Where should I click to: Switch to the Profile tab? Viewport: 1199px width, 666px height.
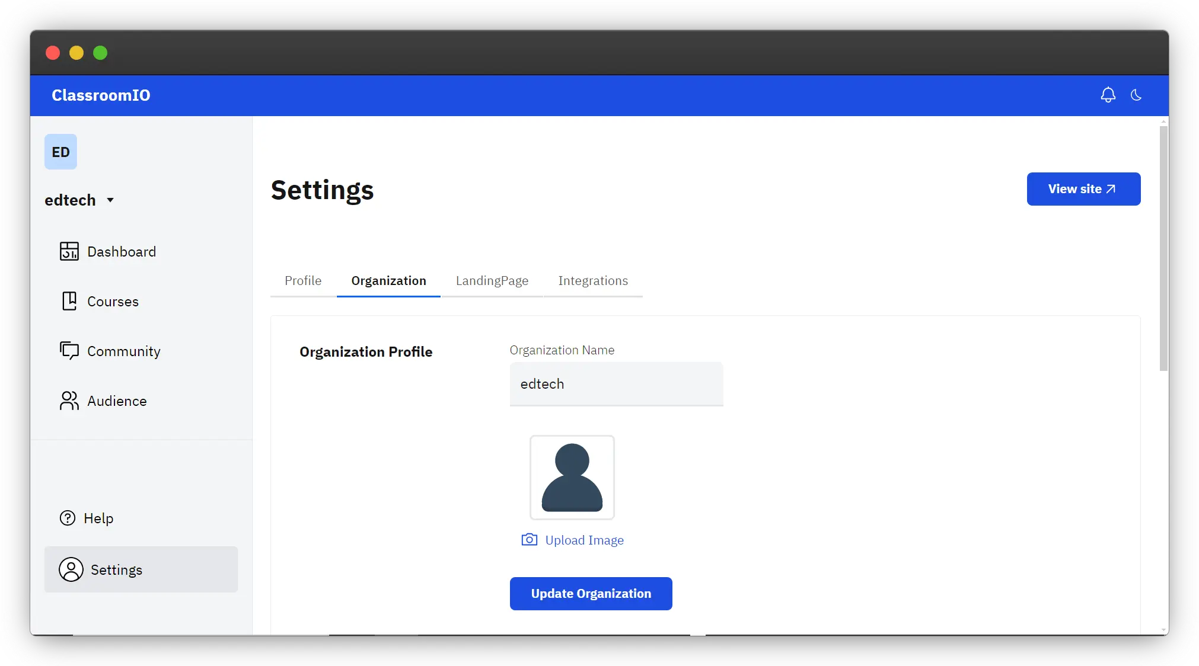click(x=303, y=281)
